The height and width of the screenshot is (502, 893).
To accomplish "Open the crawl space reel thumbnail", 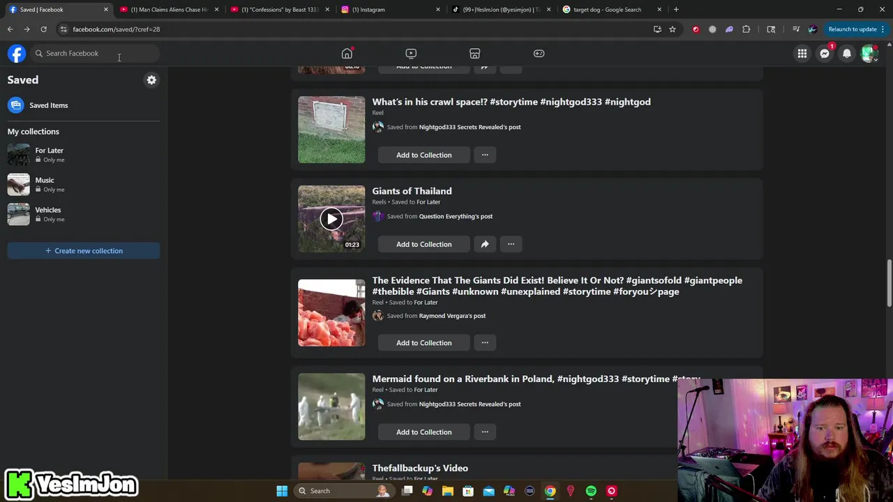I will [x=331, y=130].
